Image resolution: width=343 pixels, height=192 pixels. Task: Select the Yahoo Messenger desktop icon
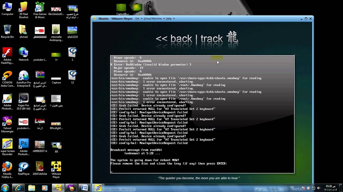8,125
